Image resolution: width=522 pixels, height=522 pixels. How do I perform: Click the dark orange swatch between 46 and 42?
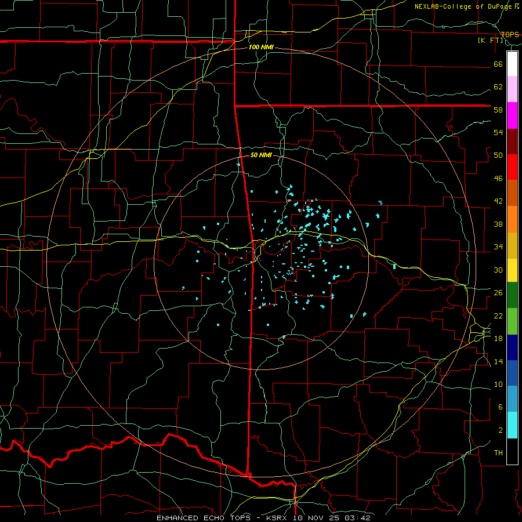point(512,193)
